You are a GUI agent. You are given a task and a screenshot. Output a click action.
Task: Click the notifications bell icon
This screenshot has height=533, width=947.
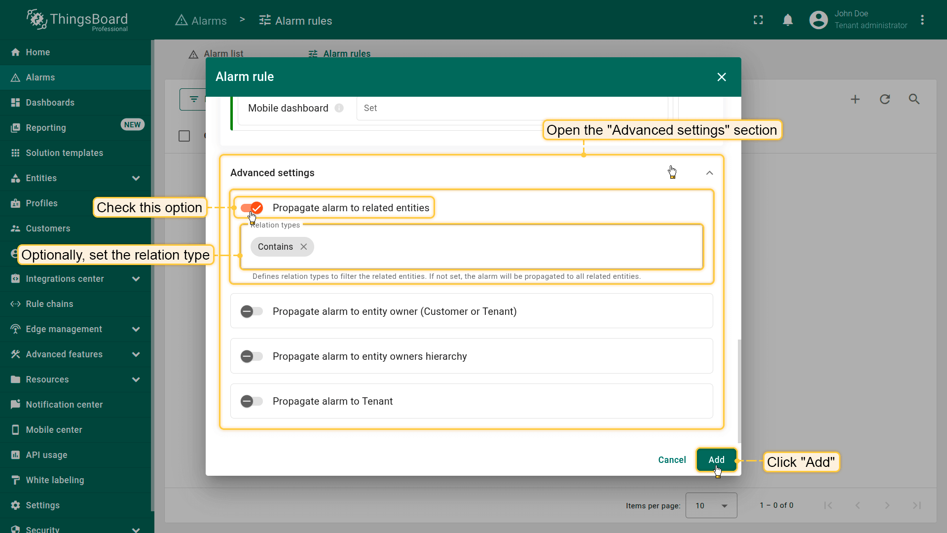[788, 20]
